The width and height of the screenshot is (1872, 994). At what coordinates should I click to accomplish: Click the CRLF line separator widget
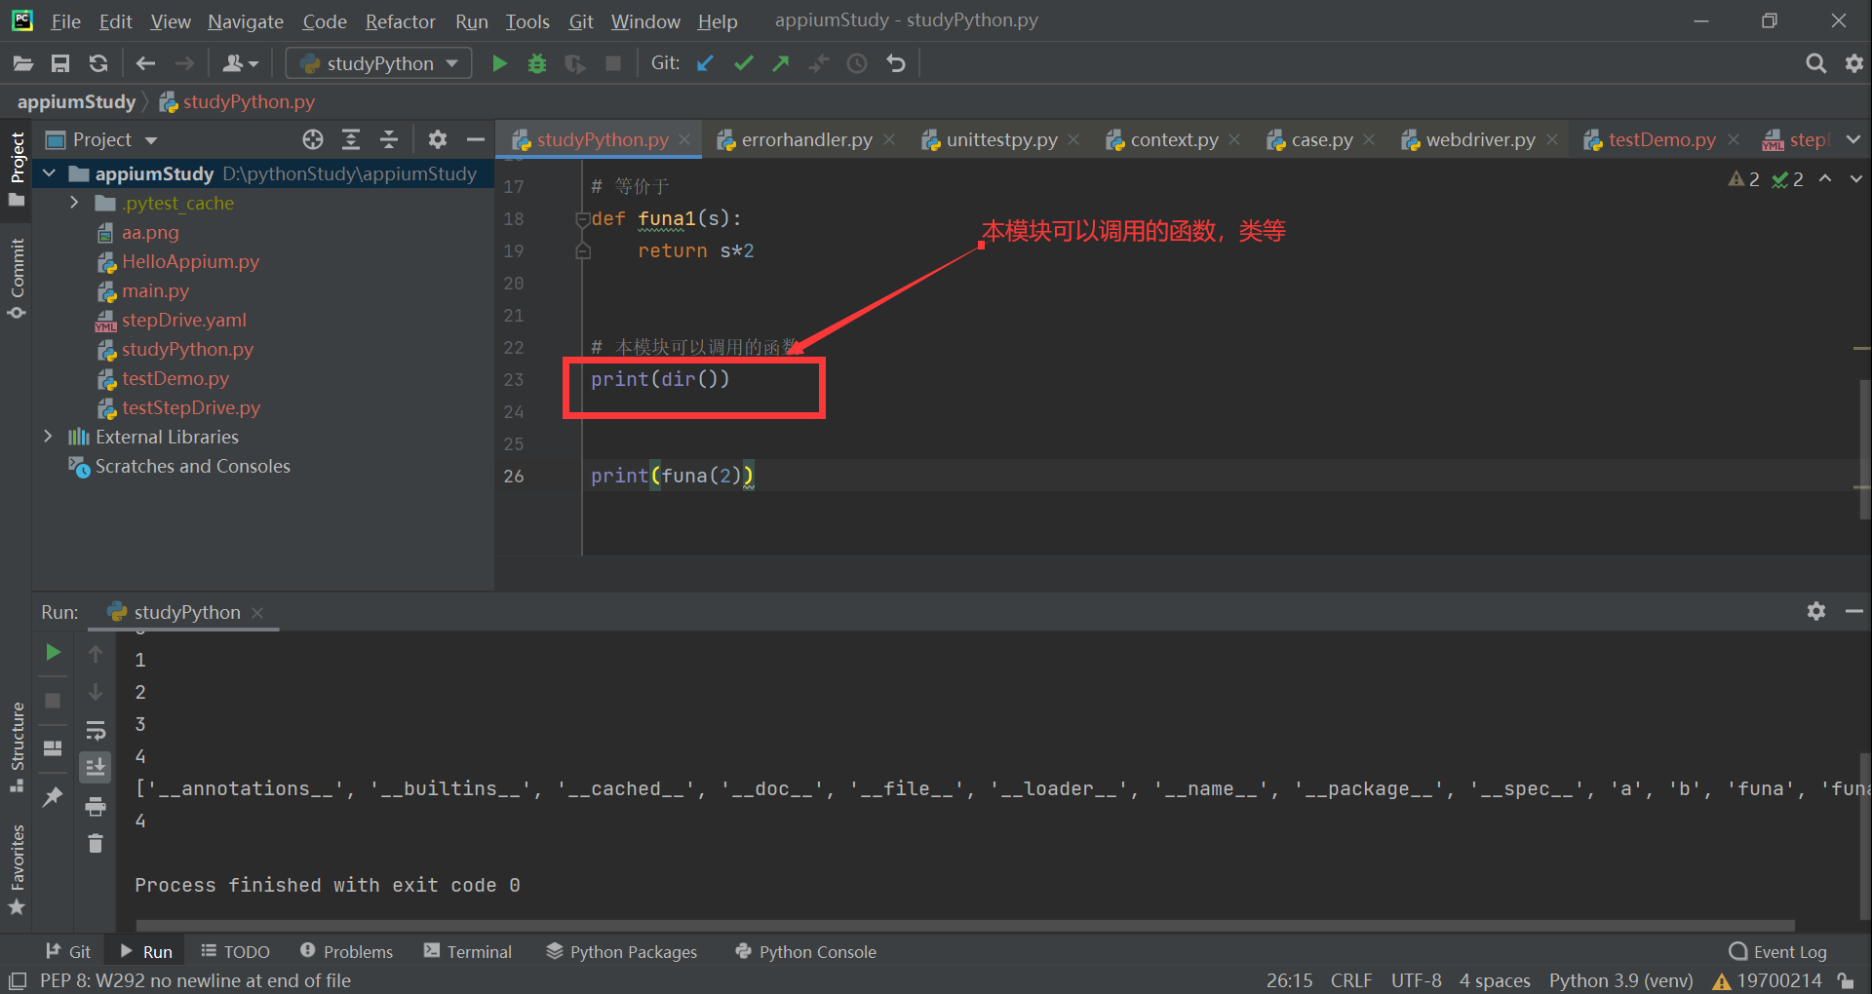coord(1351,980)
